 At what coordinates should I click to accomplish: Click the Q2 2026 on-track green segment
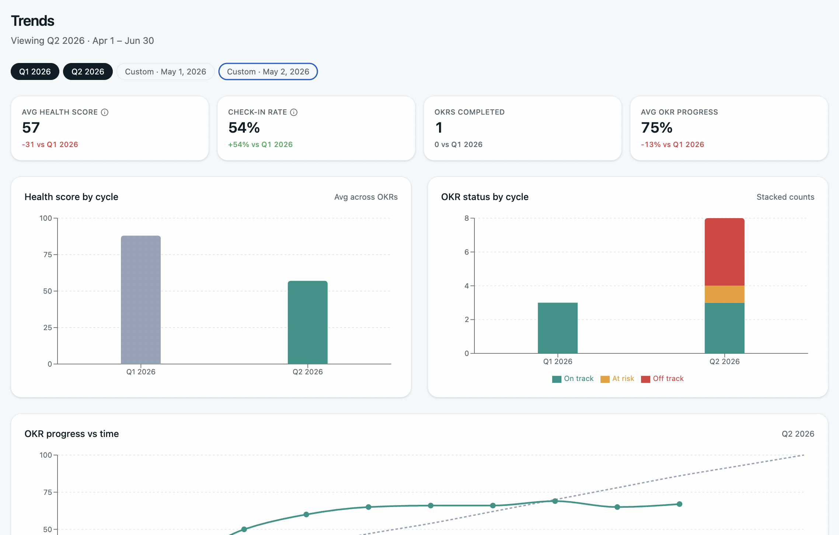pyautogui.click(x=725, y=328)
